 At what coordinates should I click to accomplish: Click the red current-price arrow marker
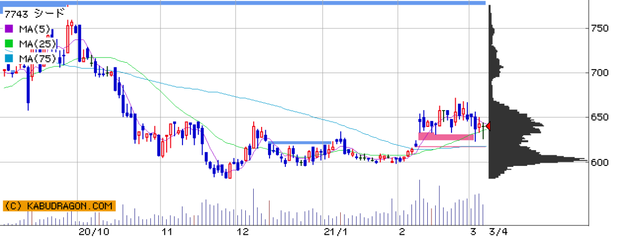point(488,126)
